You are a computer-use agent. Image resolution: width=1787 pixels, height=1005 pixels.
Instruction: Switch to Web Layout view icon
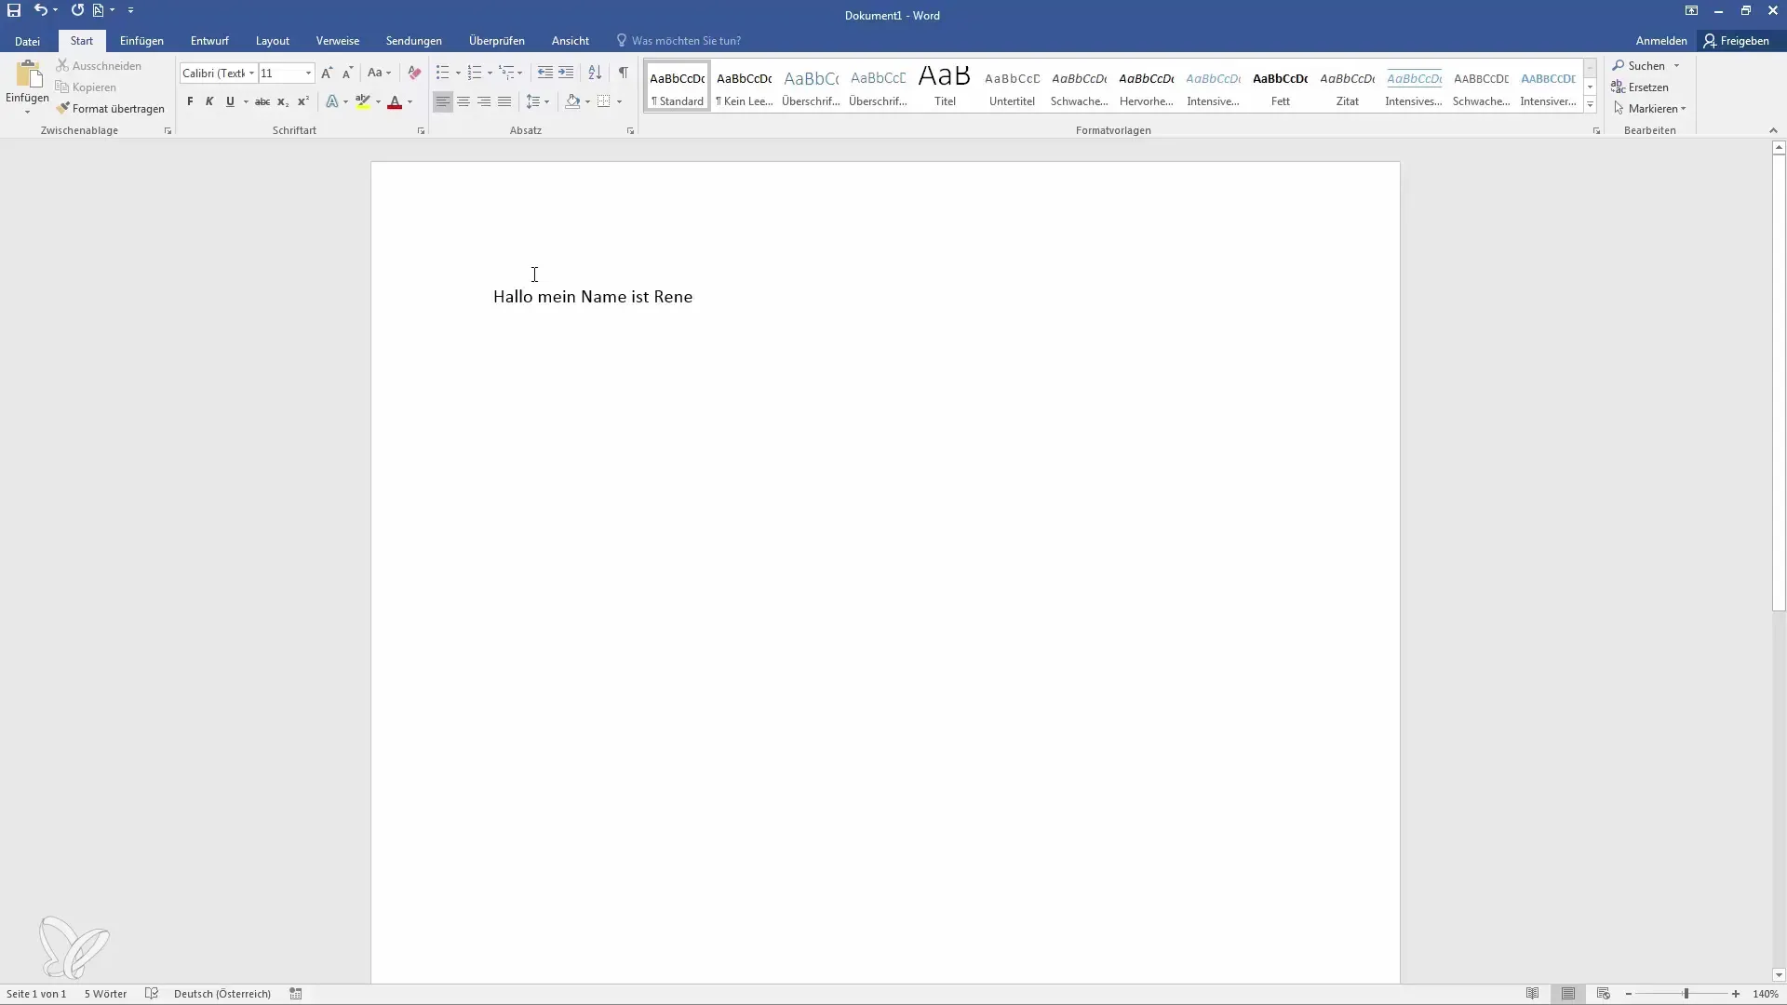tap(1604, 994)
